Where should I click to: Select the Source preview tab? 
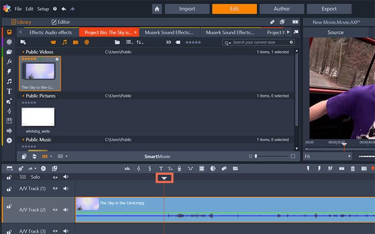335,32
